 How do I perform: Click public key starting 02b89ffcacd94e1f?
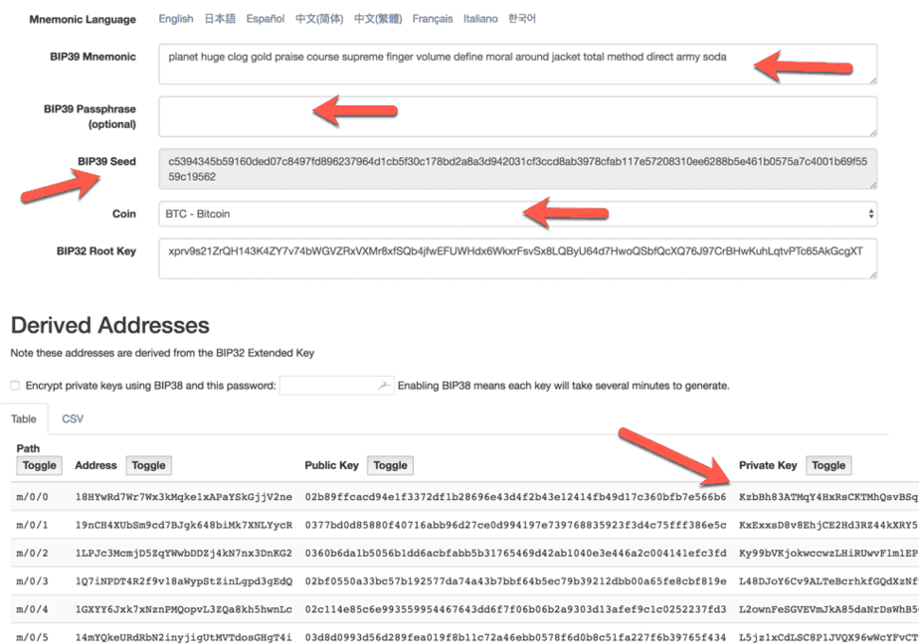pos(516,497)
